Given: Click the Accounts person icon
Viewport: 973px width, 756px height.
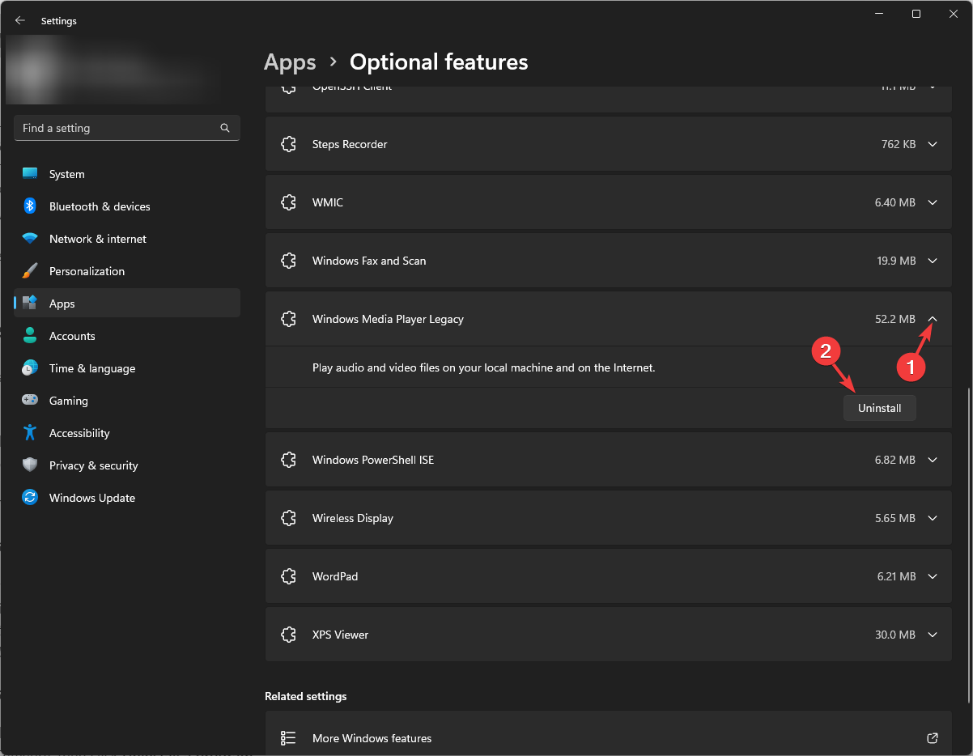Looking at the screenshot, I should [x=30, y=336].
